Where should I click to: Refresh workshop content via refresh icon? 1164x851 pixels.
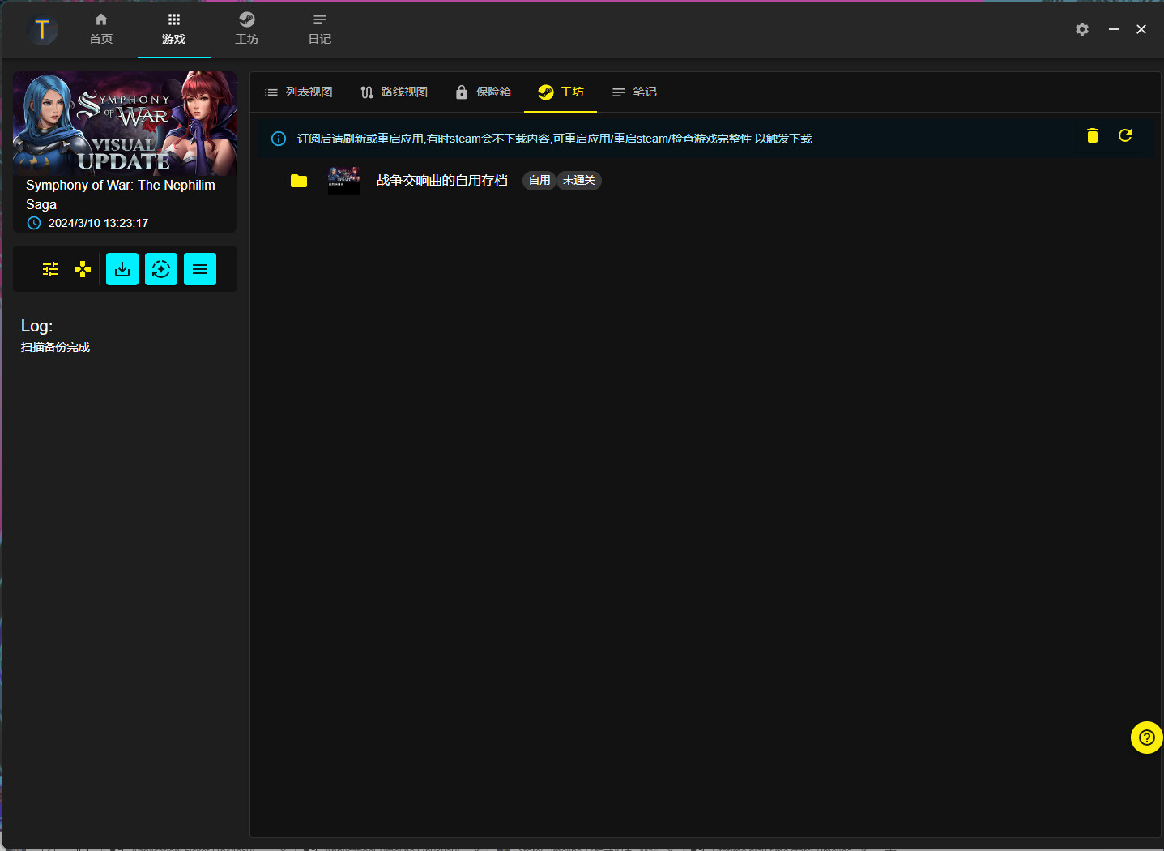click(1125, 135)
